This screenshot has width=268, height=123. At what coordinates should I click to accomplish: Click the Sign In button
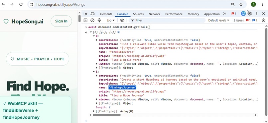pyautogui.click(x=61, y=21)
